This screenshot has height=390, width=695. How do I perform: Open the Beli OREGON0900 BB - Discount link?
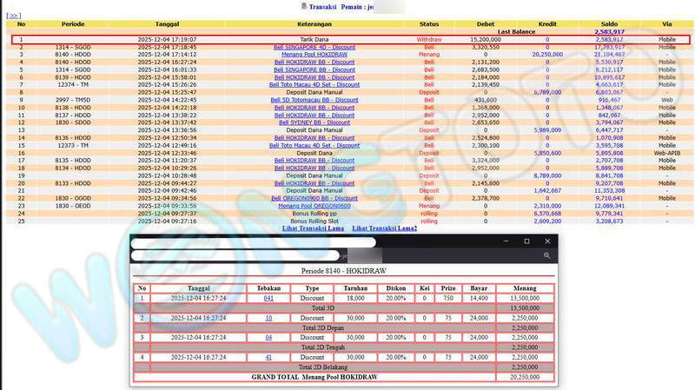[314, 198]
